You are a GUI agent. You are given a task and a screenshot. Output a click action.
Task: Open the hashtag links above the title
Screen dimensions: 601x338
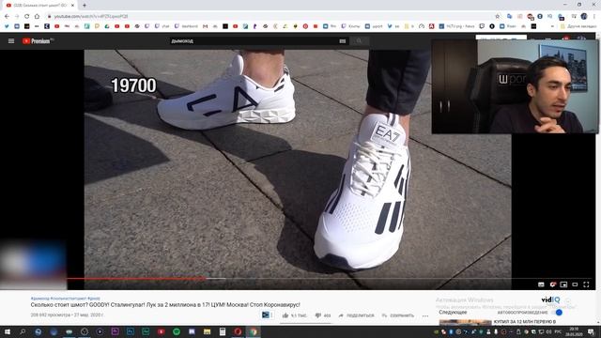(66, 299)
